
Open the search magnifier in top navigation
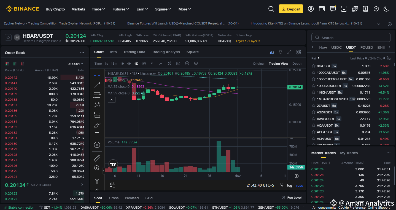[271, 9]
